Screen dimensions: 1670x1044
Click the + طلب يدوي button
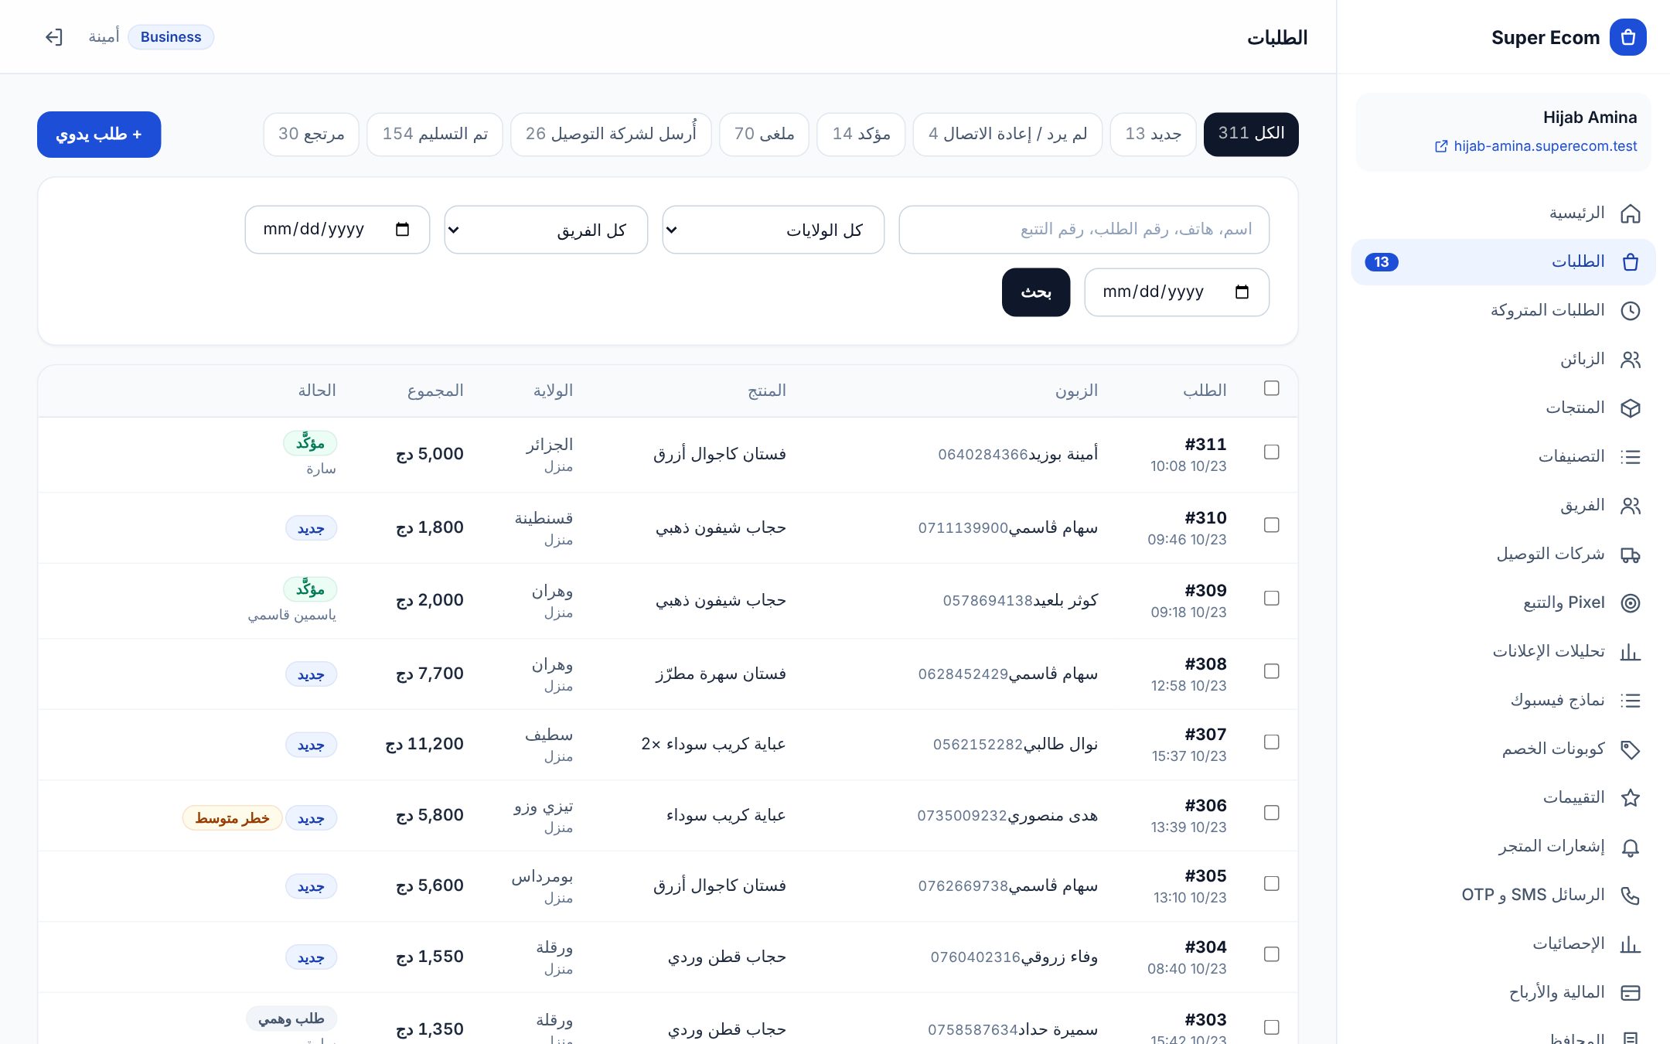pyautogui.click(x=99, y=135)
